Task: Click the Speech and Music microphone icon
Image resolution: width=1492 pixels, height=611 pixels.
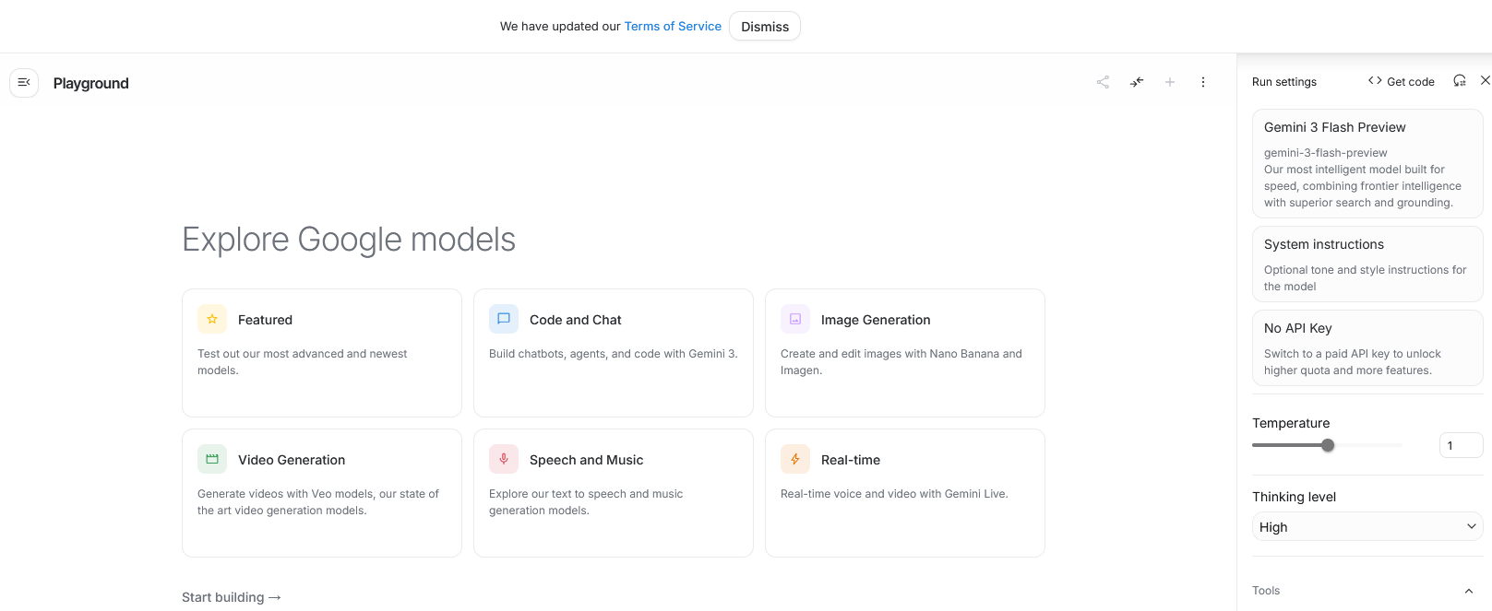Action: pyautogui.click(x=504, y=459)
